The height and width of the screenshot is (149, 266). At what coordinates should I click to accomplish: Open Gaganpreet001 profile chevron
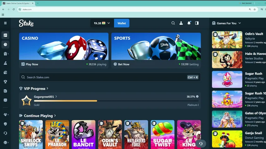56,97
